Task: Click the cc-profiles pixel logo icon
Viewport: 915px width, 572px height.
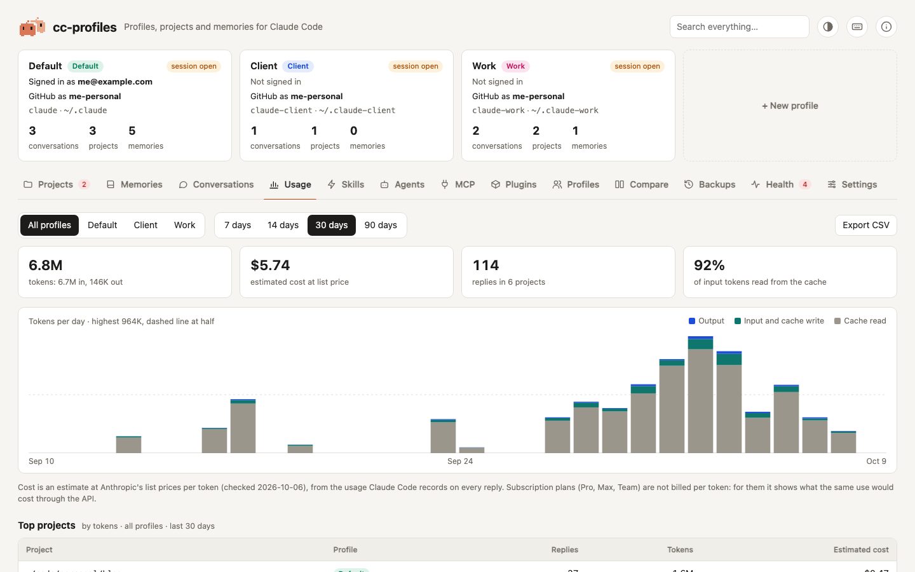Action: pos(32,27)
